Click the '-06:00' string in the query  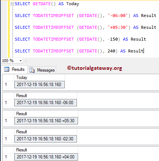[118, 16]
